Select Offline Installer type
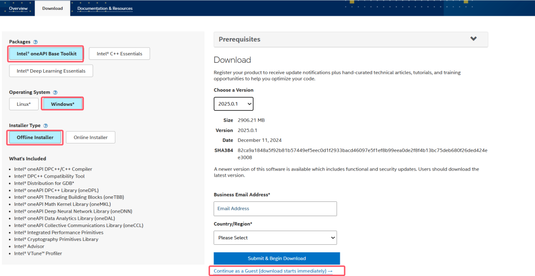Image resolution: width=535 pixels, height=276 pixels. pos(35,138)
